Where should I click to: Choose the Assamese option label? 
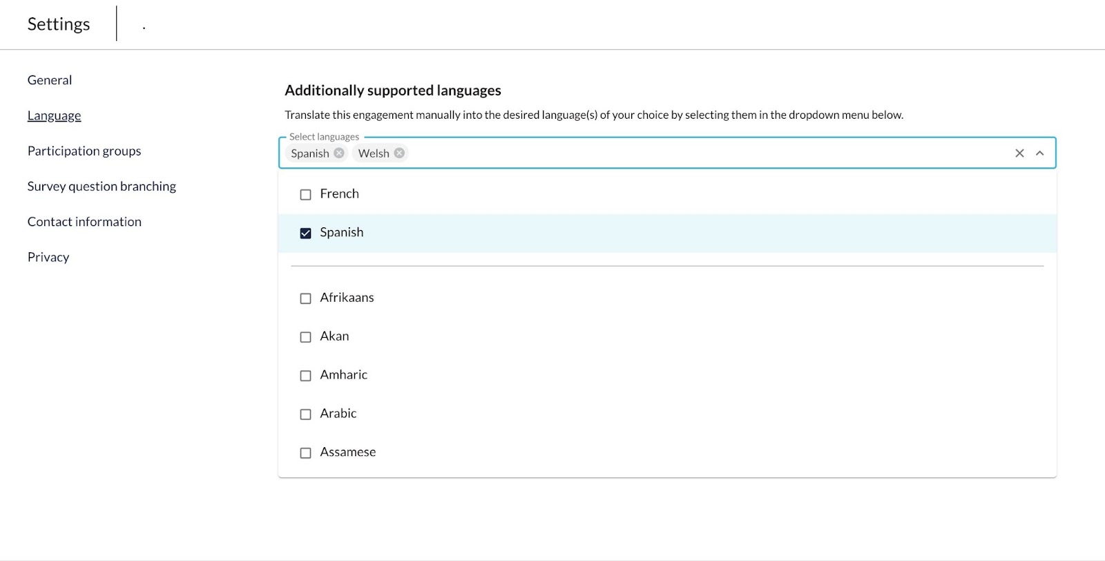click(348, 452)
